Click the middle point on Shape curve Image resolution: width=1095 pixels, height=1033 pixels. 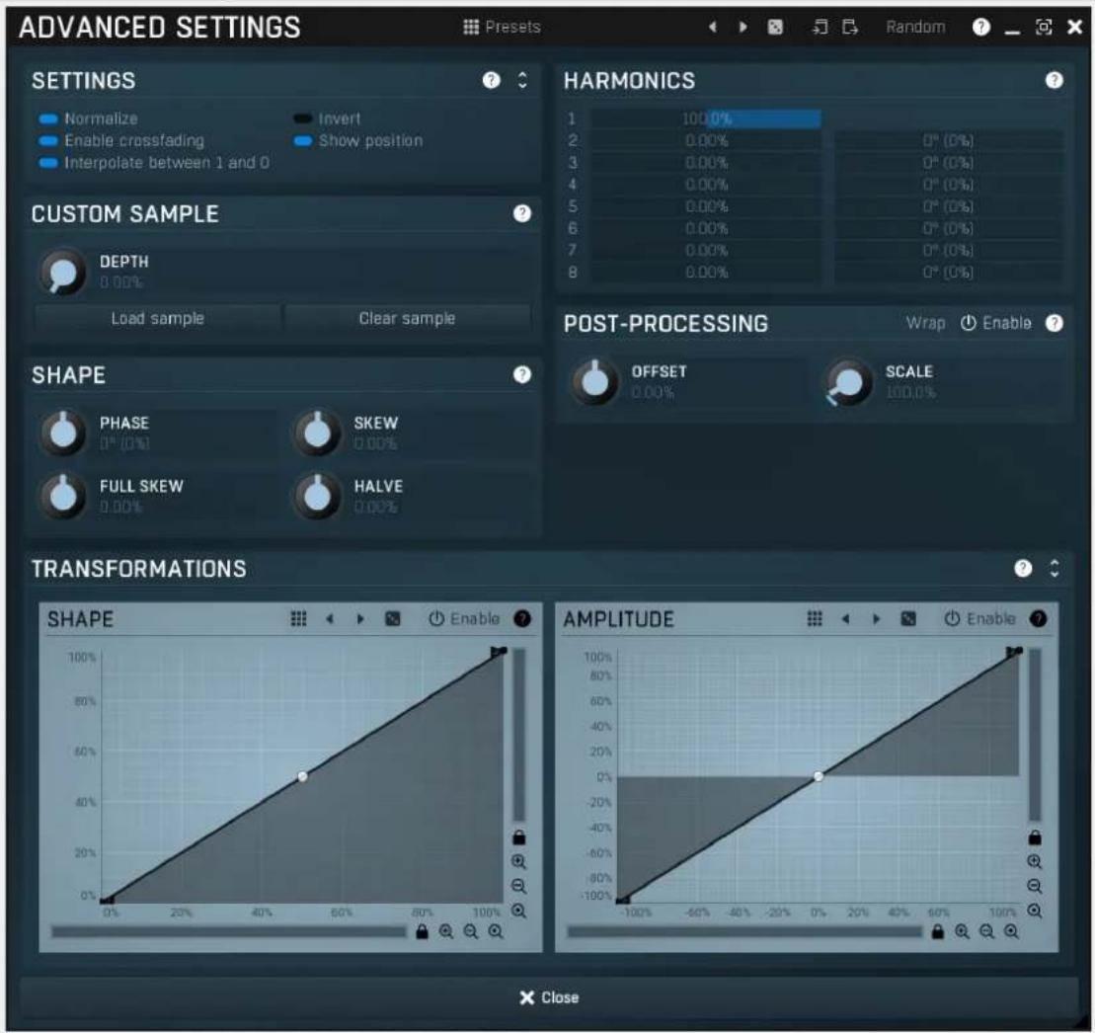(x=302, y=776)
